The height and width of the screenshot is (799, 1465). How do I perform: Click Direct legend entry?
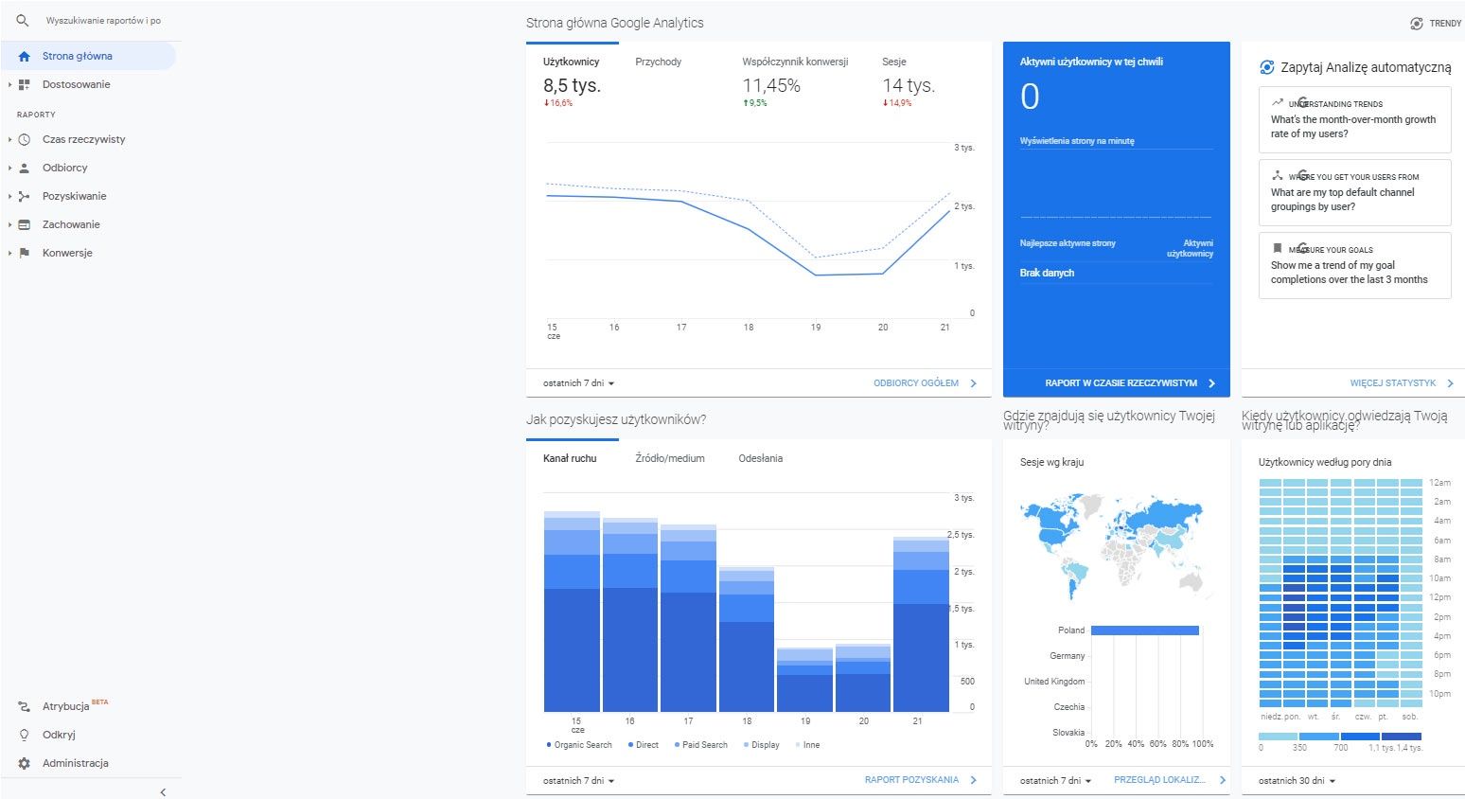644,745
